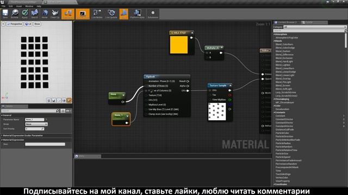Apply material changes with the Apply icon
348x195 pixels.
(x=24, y=14)
